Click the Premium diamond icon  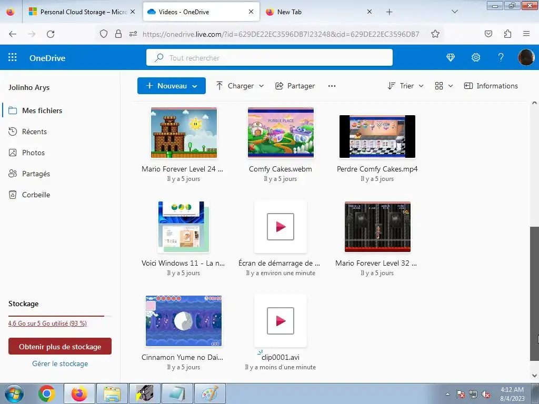451,57
